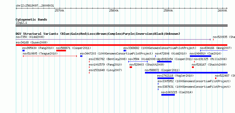Click the nsv7350 (Kidd2008) variant label
235x113 pixels.
[x=30, y=37]
